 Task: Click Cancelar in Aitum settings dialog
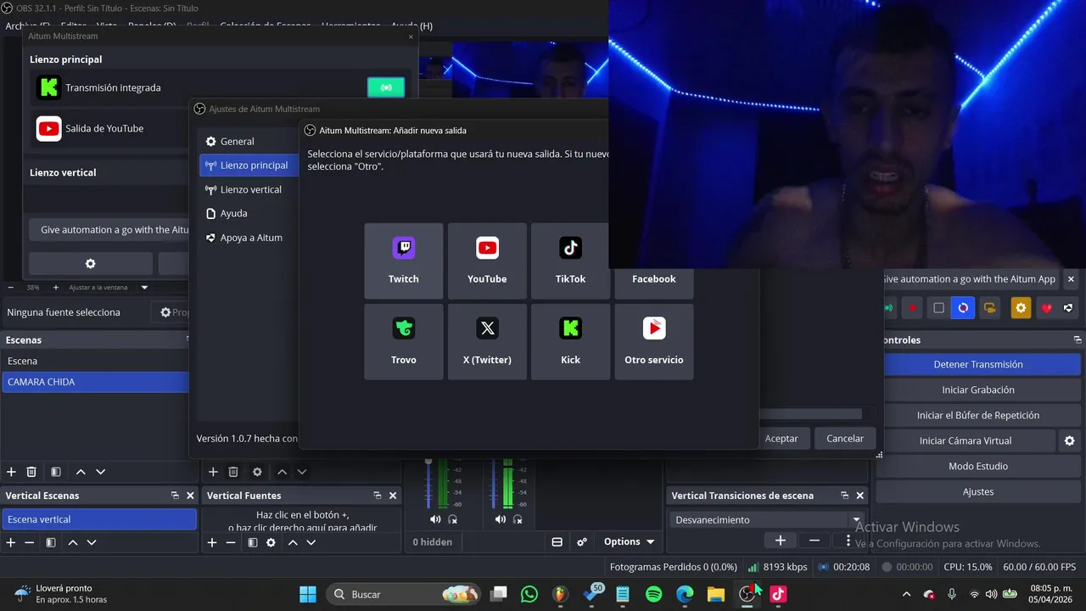coord(845,439)
